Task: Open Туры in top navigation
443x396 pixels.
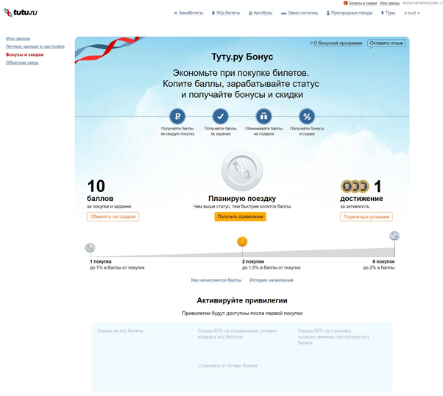Action: tap(390, 13)
